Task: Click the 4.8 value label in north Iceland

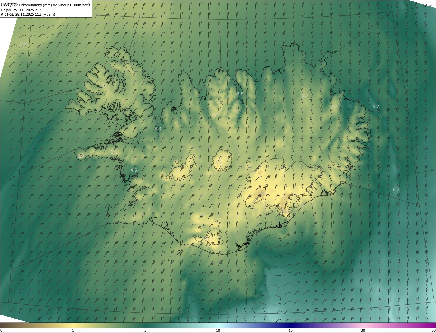Action: click(x=240, y=94)
